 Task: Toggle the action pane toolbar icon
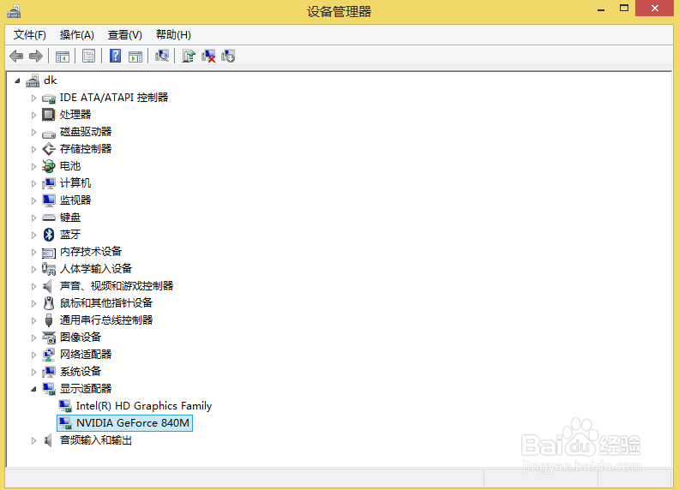point(135,57)
